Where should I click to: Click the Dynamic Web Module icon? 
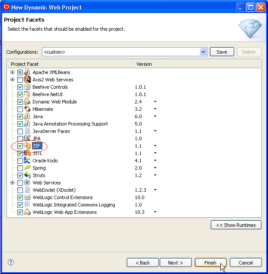(x=27, y=102)
